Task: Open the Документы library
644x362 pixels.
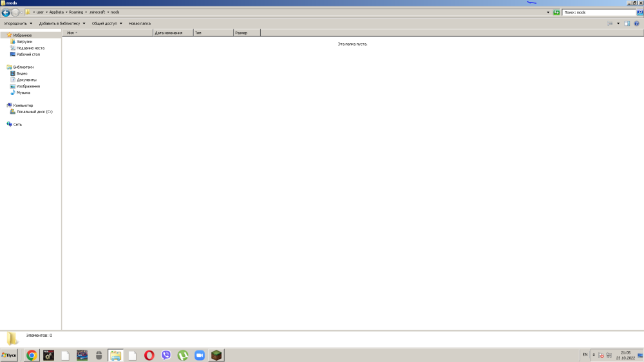Action: pos(26,80)
